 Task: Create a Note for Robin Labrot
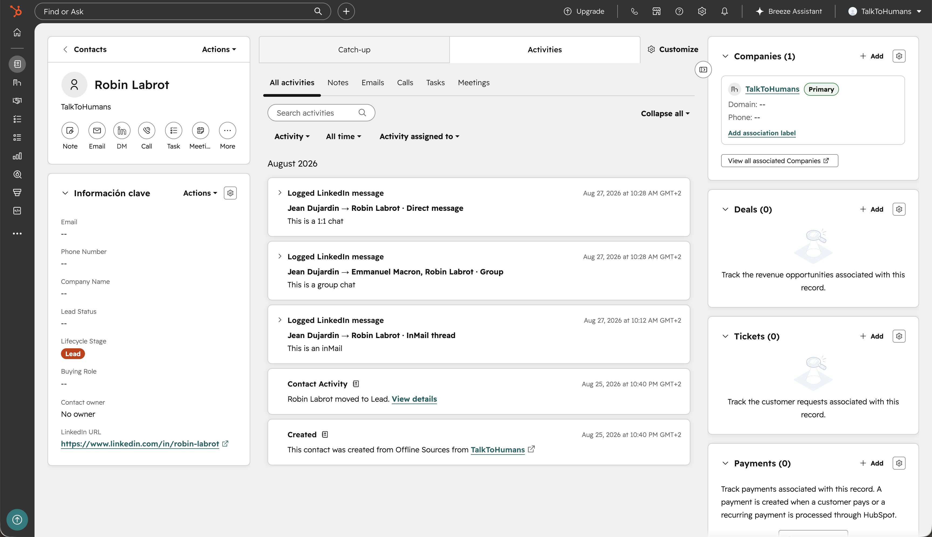click(x=70, y=130)
